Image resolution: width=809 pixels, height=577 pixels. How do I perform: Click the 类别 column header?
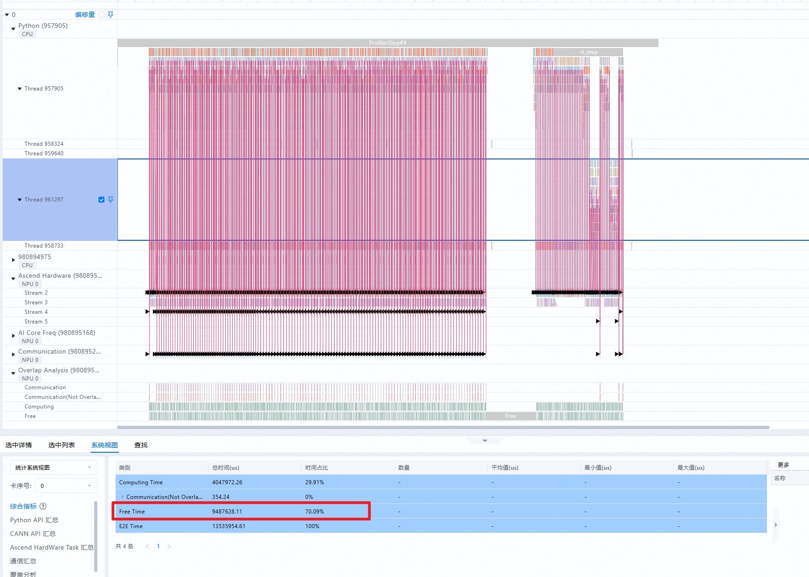(125, 467)
